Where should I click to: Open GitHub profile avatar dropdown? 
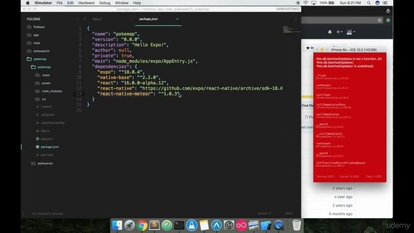(351, 32)
